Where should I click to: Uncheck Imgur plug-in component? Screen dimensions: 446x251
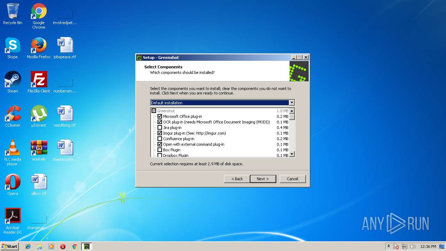(x=160, y=133)
